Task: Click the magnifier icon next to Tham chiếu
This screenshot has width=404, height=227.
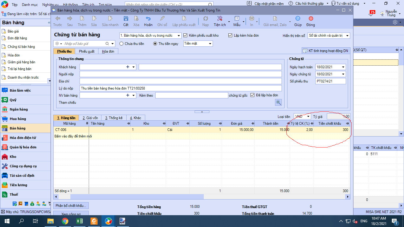Action: 278,103
